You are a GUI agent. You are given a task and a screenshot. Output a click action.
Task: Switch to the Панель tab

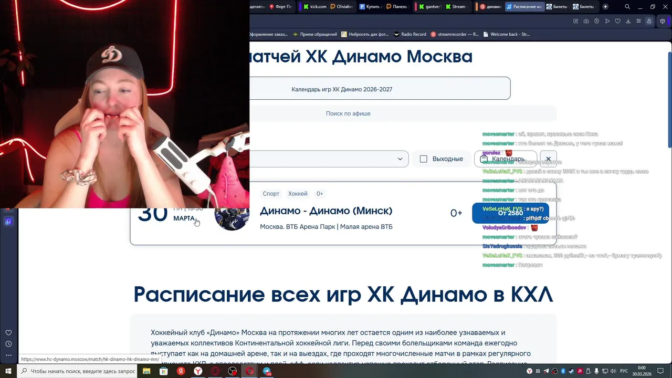(x=397, y=7)
